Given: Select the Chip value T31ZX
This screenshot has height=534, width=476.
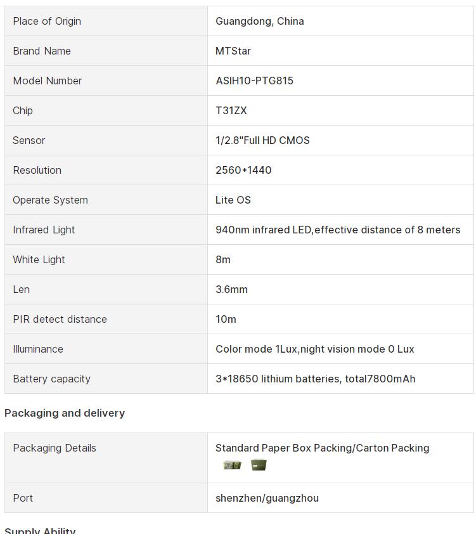Looking at the screenshot, I should coord(231,111).
